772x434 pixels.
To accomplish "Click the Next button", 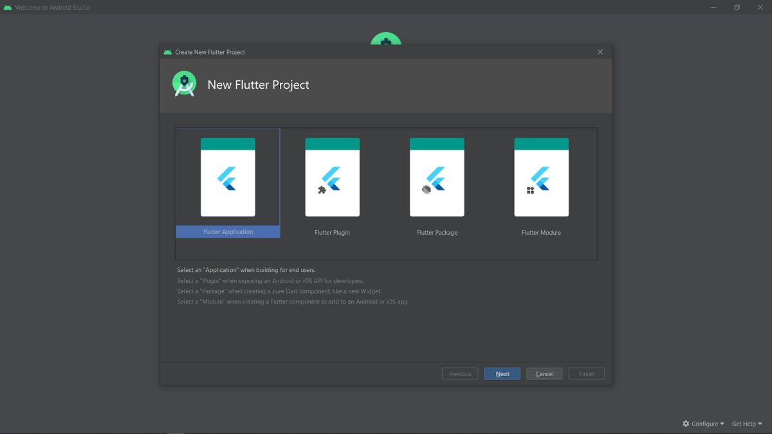I will click(x=502, y=374).
